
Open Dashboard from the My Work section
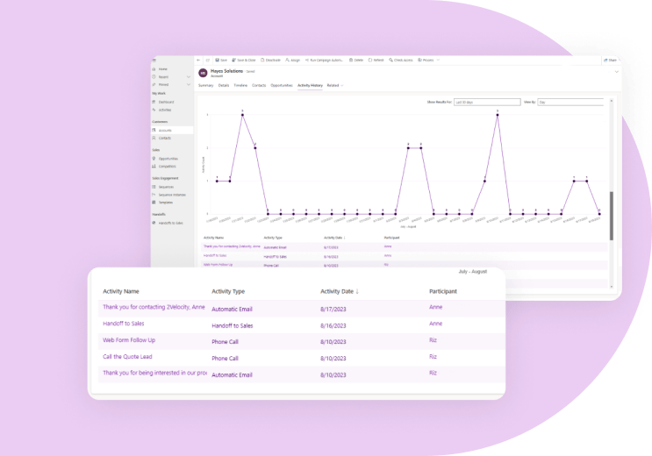click(x=165, y=102)
